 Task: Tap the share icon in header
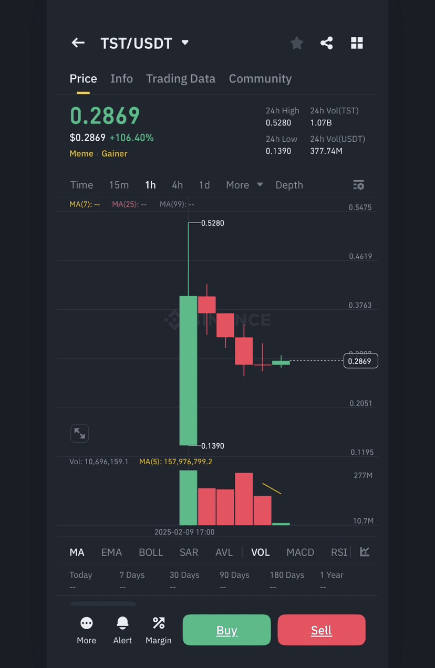click(x=327, y=43)
